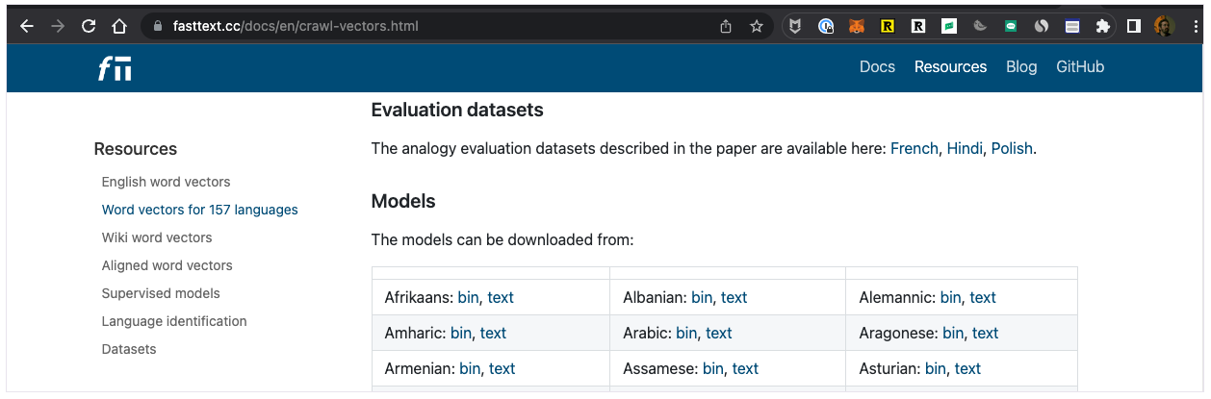The height and width of the screenshot is (399, 1211).
Task: Go to GitHub from the header
Action: tap(1080, 67)
